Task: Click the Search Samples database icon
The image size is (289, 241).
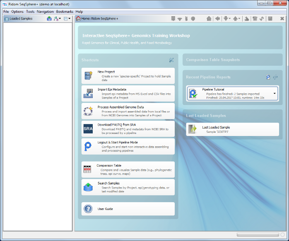Action: pyautogui.click(x=88, y=187)
